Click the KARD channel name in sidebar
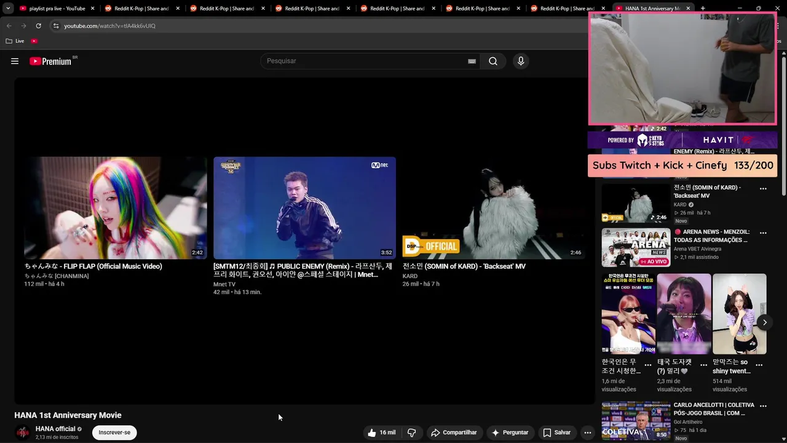The width and height of the screenshot is (787, 443). point(680,205)
